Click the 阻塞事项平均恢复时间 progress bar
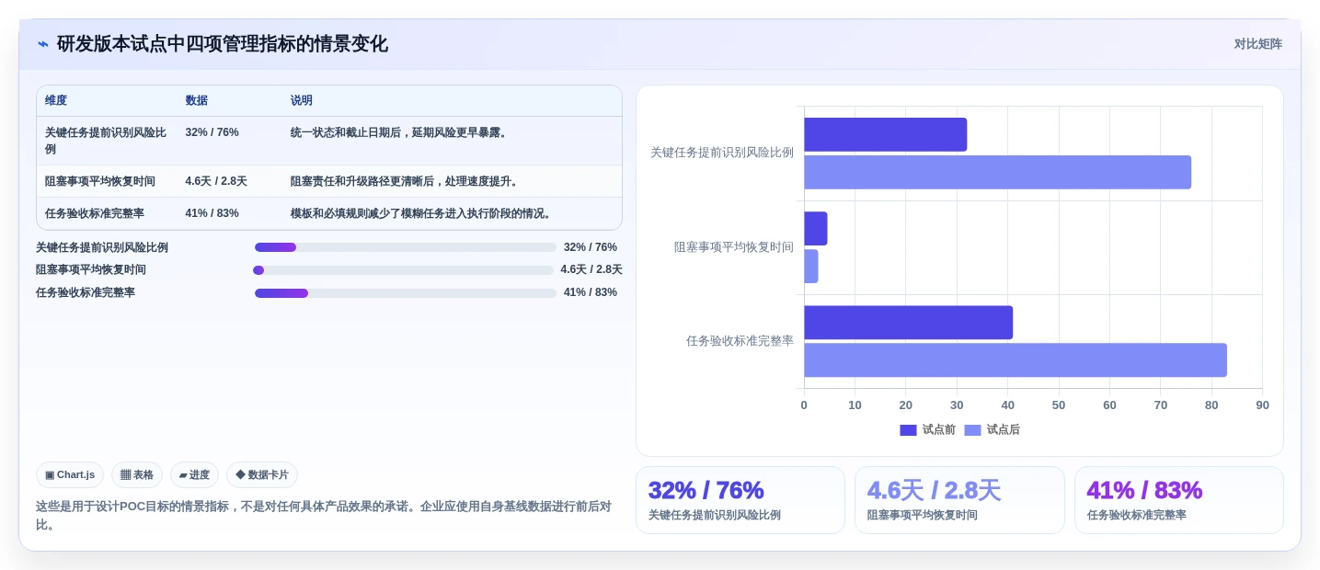This screenshot has width=1320, height=570. point(403,270)
